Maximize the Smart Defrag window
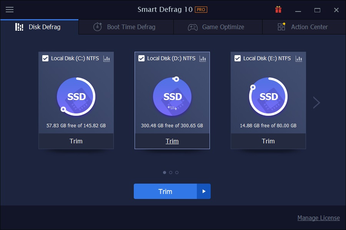This screenshot has width=346, height=230. [317, 10]
